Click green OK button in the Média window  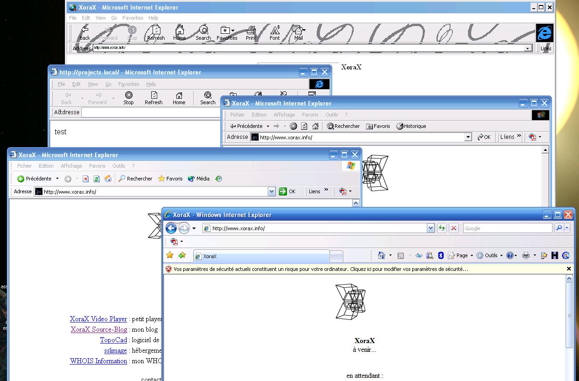click(x=287, y=191)
